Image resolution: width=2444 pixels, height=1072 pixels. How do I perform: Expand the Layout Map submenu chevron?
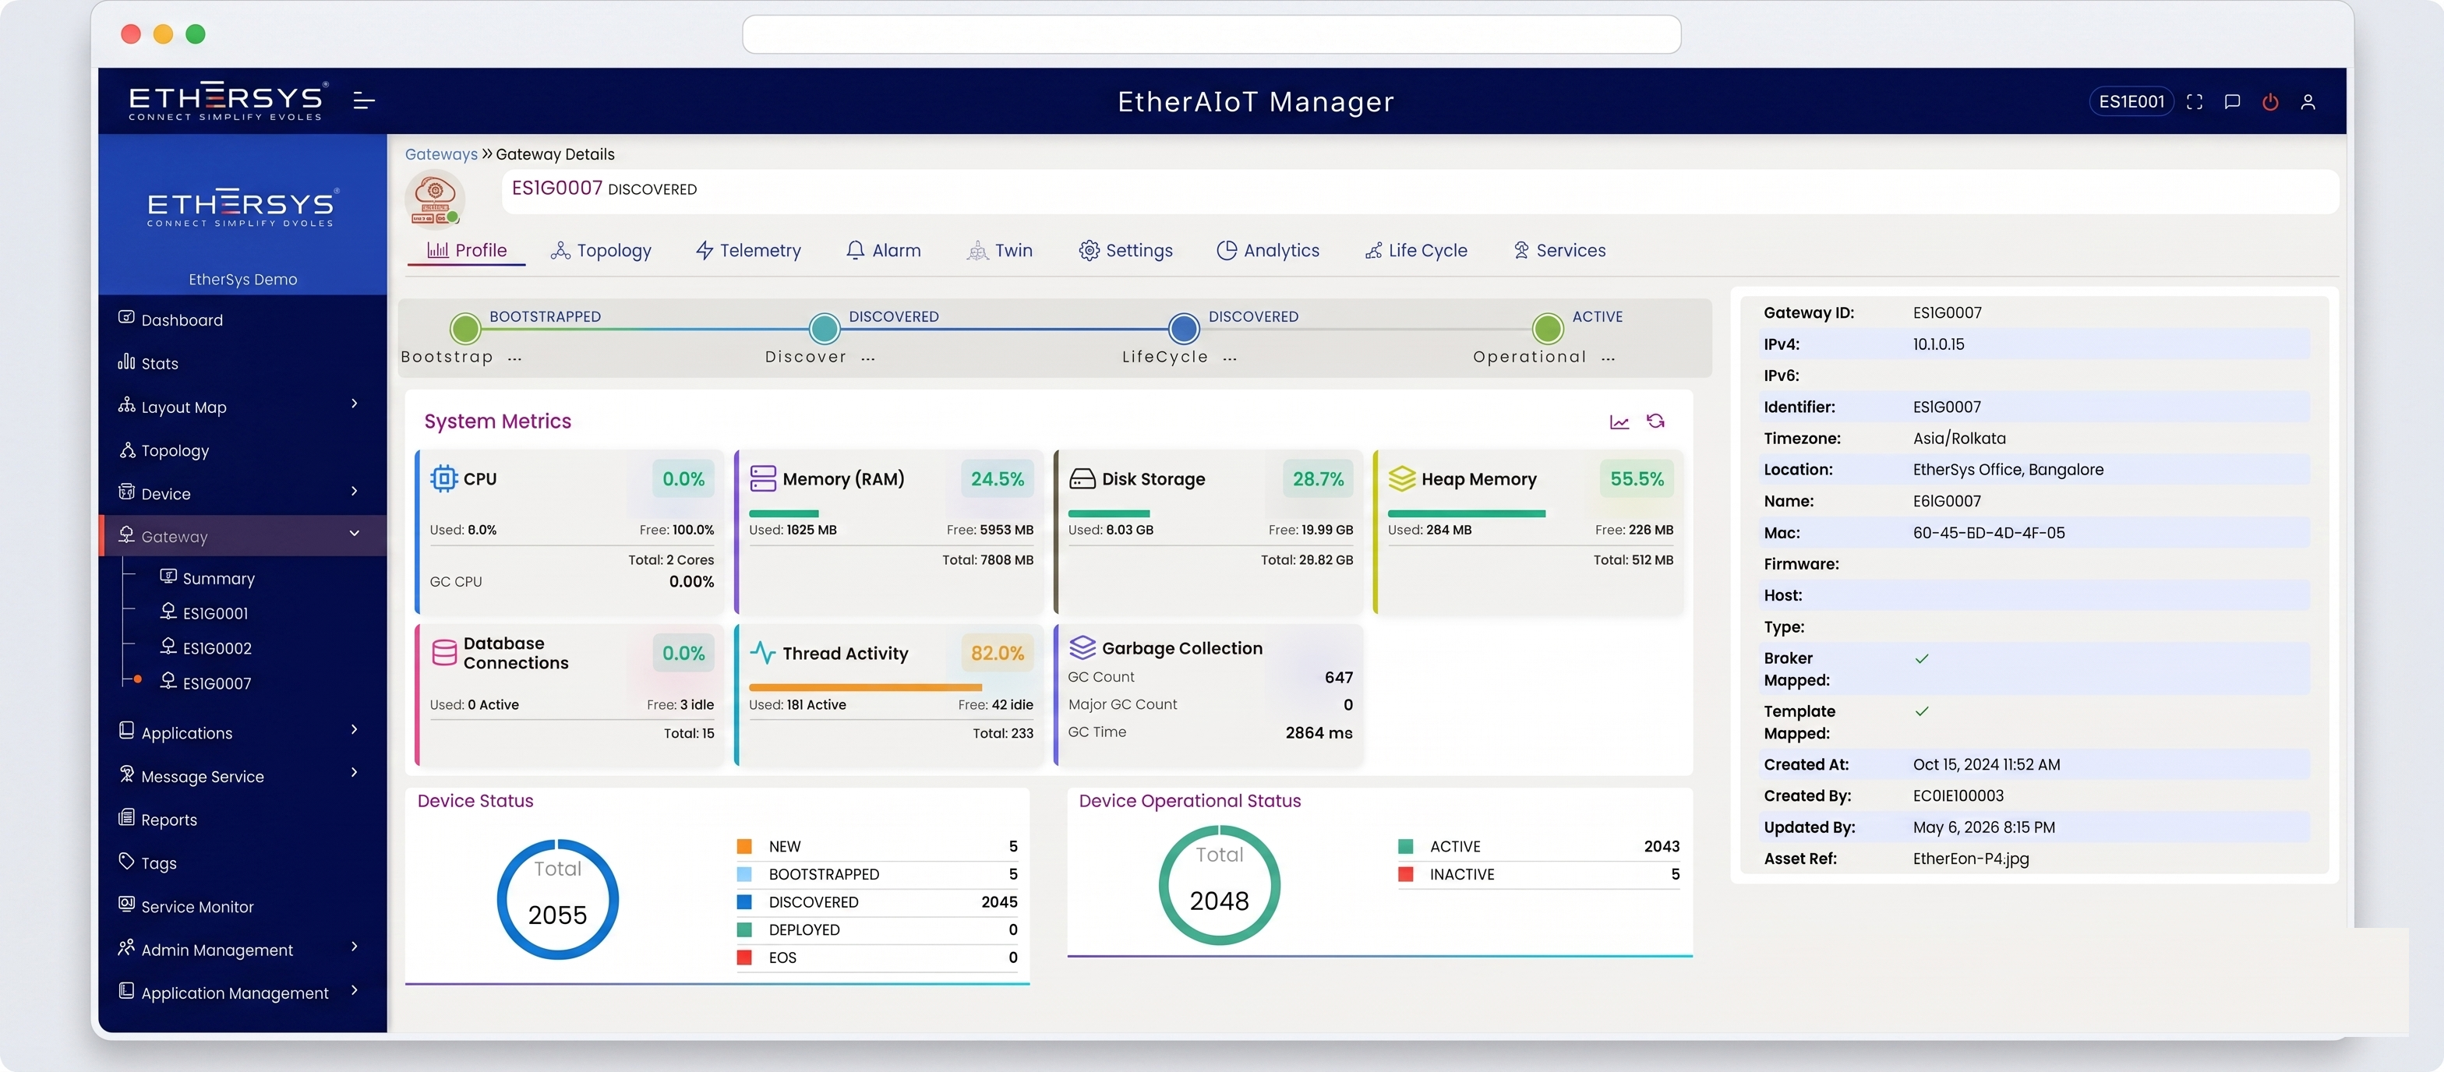354,404
